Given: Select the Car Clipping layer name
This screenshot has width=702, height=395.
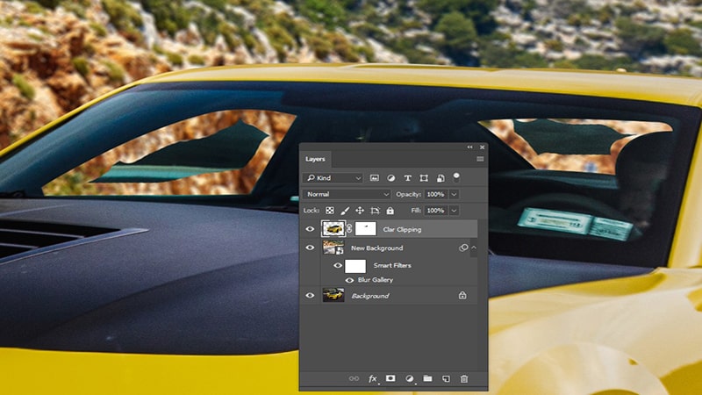Looking at the screenshot, I should 402,229.
